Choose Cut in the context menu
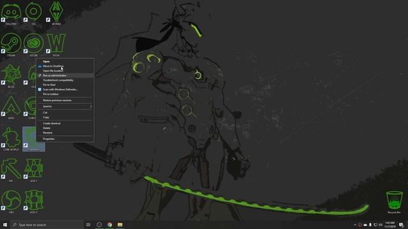This screenshot has width=408, height=229. pyautogui.click(x=65, y=113)
